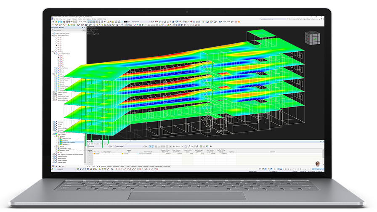Open the Navigator Display tab icon

pyautogui.click(x=56, y=166)
